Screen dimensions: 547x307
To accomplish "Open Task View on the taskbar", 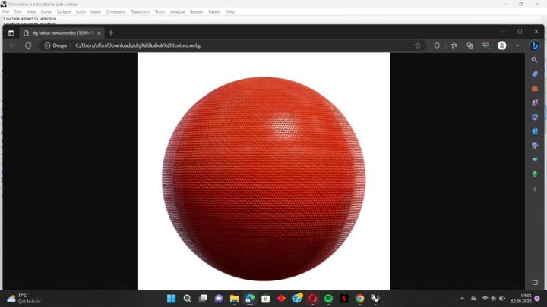I will 203,299.
